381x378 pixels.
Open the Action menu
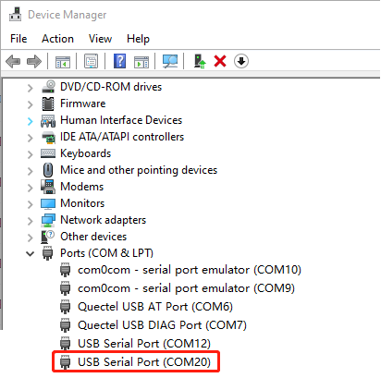tap(57, 39)
